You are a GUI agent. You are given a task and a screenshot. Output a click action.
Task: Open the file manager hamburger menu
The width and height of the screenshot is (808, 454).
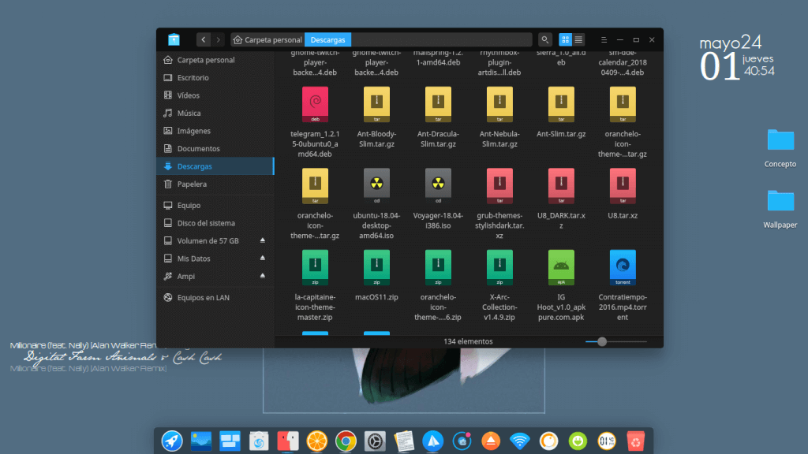point(604,39)
